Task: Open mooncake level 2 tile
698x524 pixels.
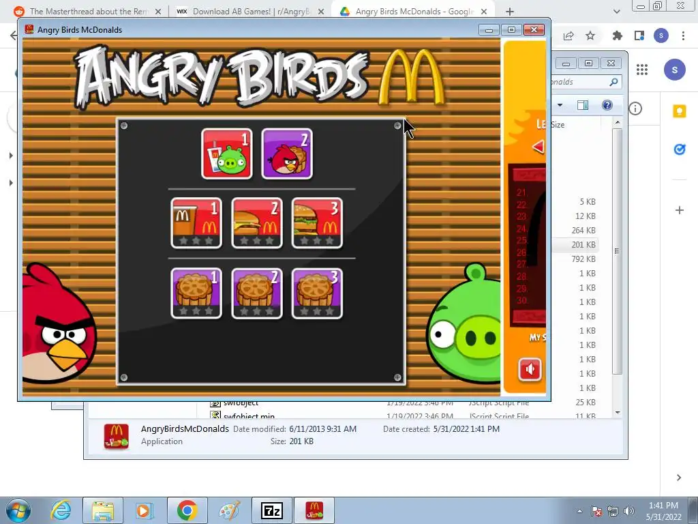Action: click(x=257, y=293)
